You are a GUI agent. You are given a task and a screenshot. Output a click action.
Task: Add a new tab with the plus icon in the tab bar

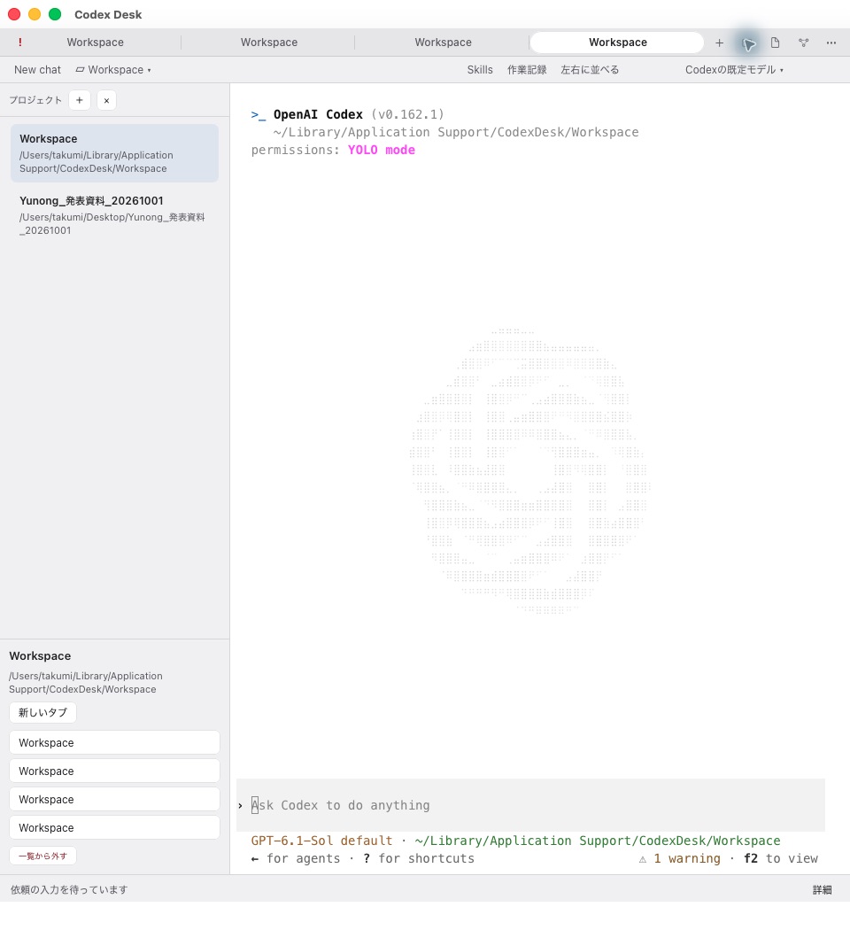[x=719, y=43]
